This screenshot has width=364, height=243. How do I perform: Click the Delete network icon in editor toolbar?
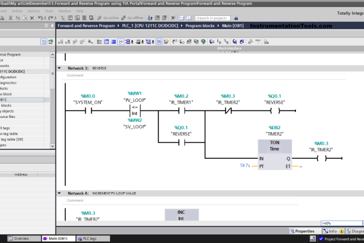(68, 42)
